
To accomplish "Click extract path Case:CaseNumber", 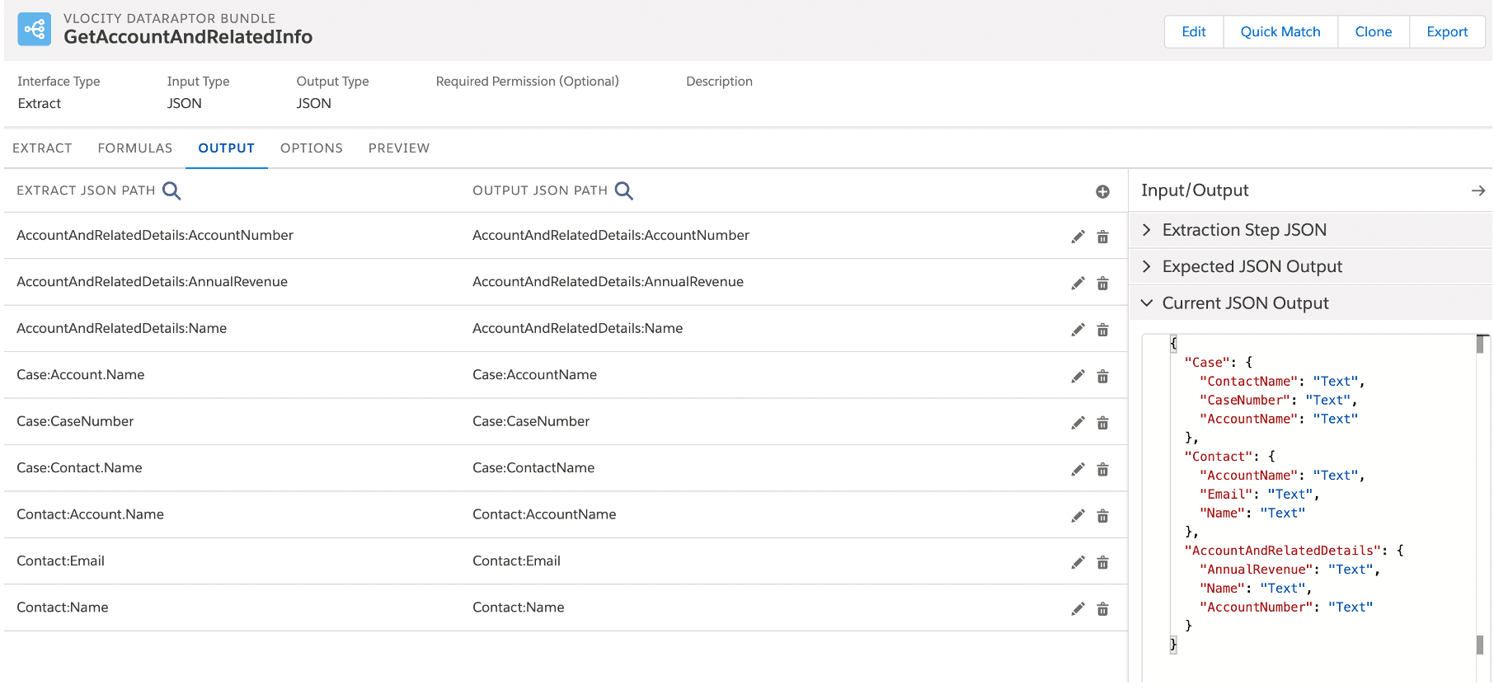I will [75, 421].
